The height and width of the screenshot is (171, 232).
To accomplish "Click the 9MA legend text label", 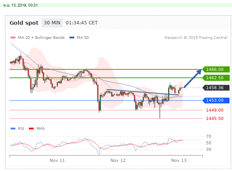I will 41,129.
